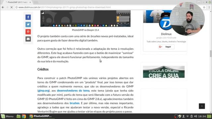Click the green workspace switcher on panel
This screenshot has width=212, height=119.
[209, 116]
